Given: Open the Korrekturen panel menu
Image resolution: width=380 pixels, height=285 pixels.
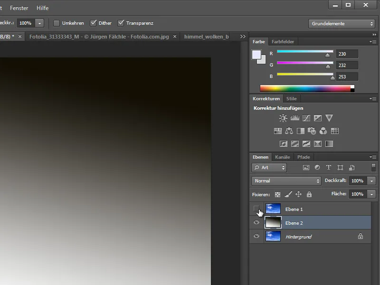Looking at the screenshot, I should 373,99.
